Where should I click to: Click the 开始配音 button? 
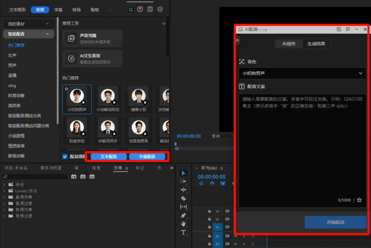(x=335, y=222)
